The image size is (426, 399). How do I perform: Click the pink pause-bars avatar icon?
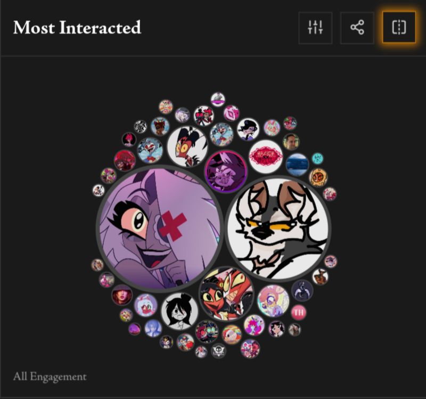[x=299, y=312]
